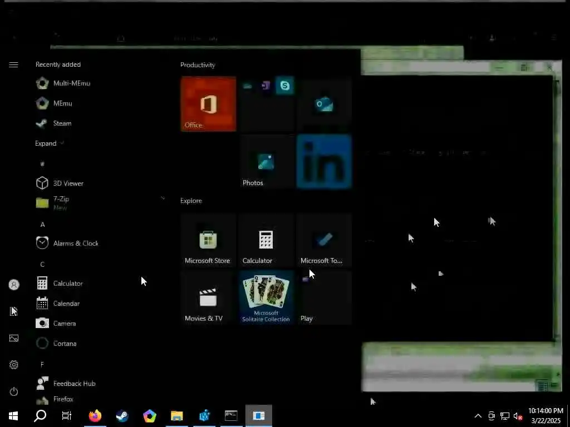Open the Movies & TV tile
Screen dimensions: 570x427
tap(208, 298)
